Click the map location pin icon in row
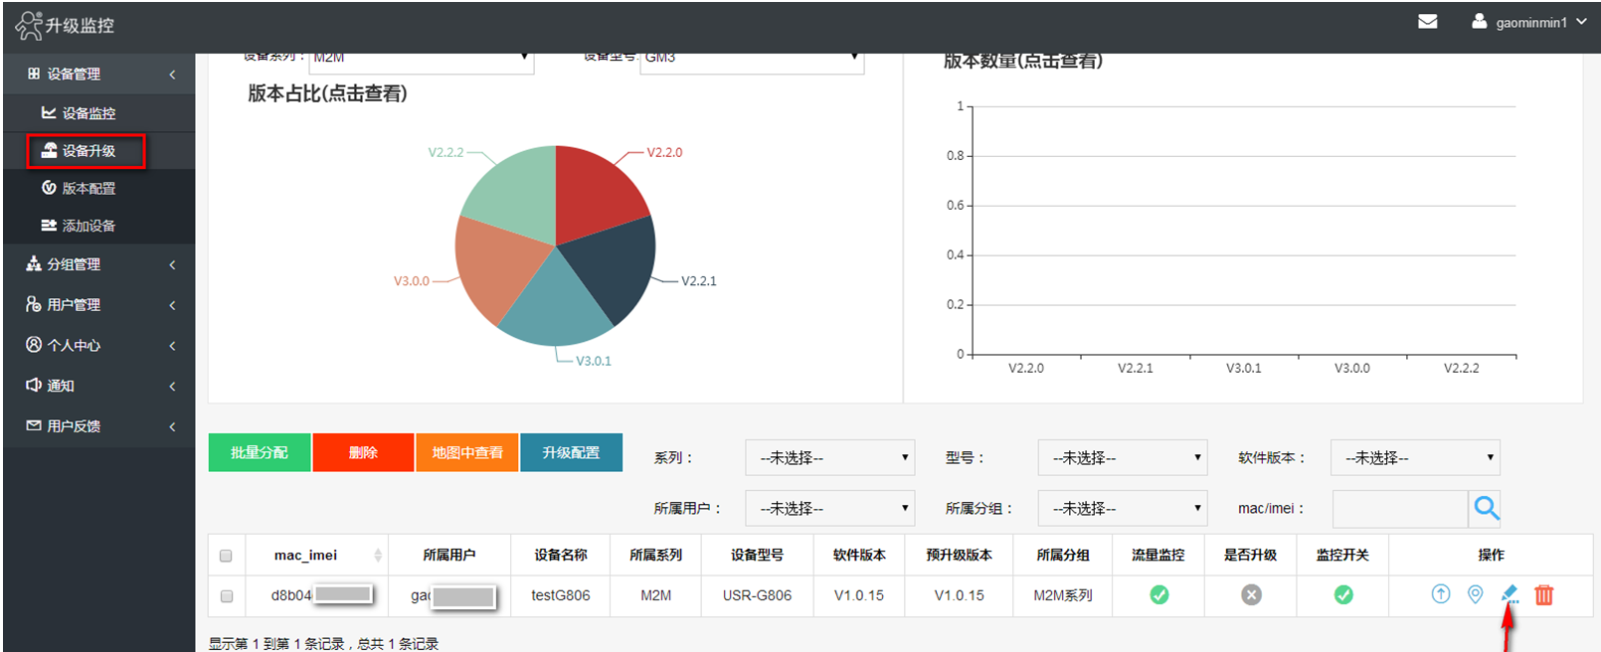The width and height of the screenshot is (1601, 652). (x=1475, y=594)
